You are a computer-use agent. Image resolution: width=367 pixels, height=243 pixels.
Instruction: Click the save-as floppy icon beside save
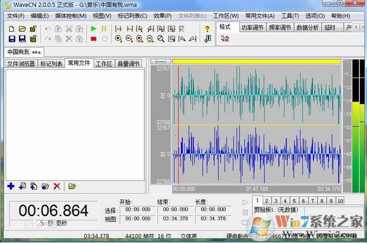pos(23,39)
